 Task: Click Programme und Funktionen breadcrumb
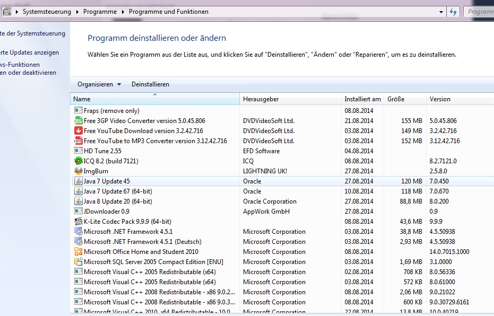click(169, 12)
